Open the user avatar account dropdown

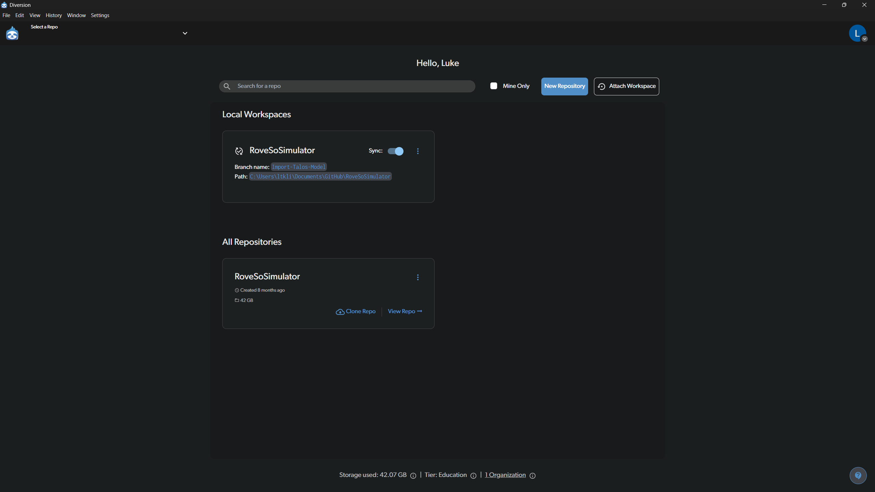pos(857,34)
